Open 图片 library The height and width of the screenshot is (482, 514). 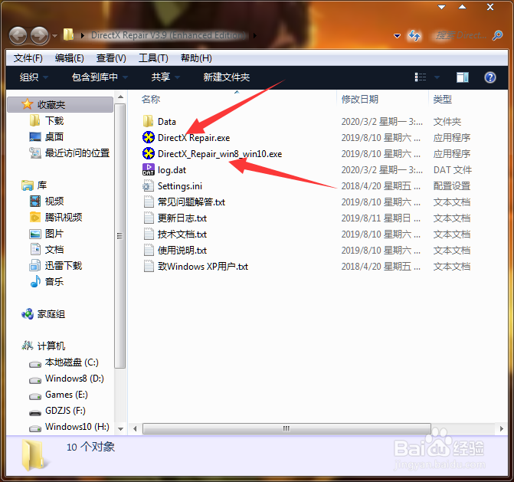54,234
